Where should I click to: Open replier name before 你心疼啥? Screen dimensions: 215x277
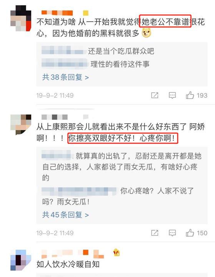point(79,191)
